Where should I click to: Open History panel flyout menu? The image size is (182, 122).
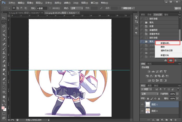[179, 15]
